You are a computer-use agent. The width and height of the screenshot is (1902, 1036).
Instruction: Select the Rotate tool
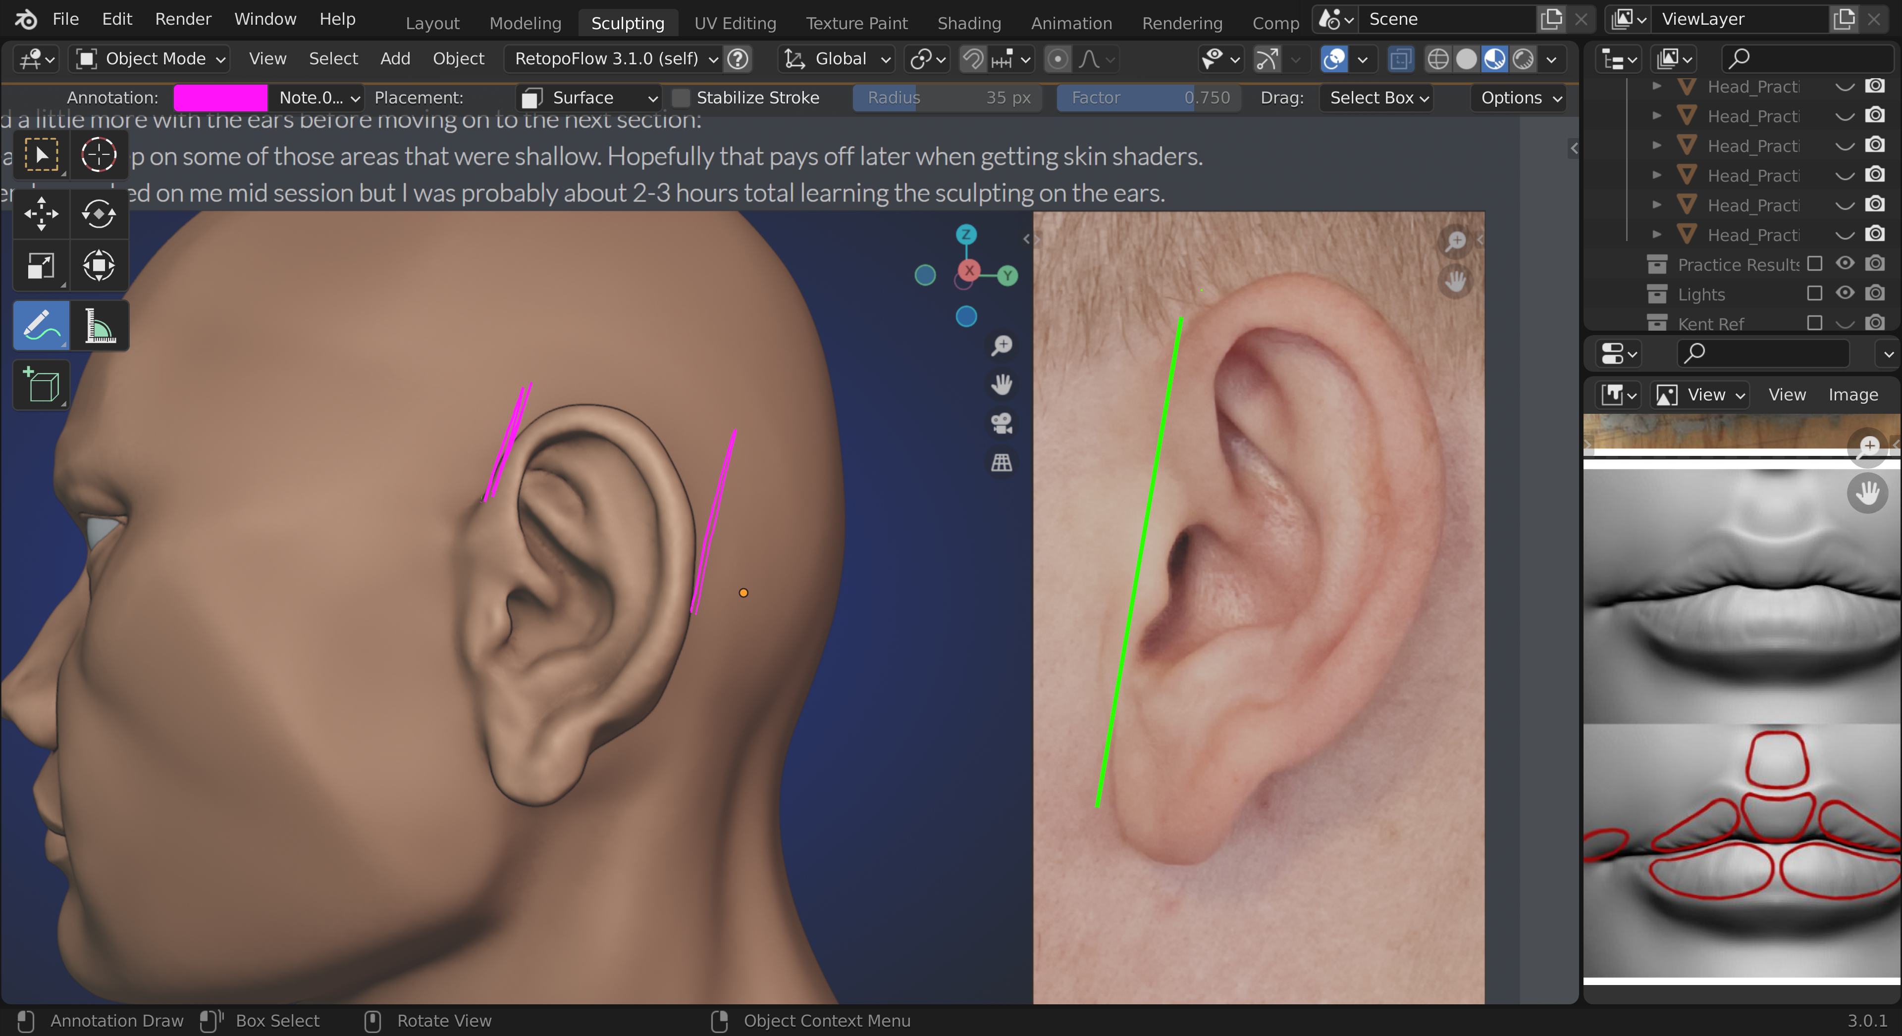pyautogui.click(x=98, y=214)
